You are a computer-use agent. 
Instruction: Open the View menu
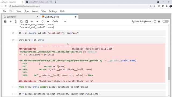19,11
